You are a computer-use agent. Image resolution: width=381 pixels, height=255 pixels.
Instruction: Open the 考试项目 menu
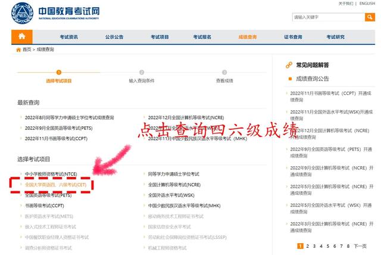pos(160,37)
